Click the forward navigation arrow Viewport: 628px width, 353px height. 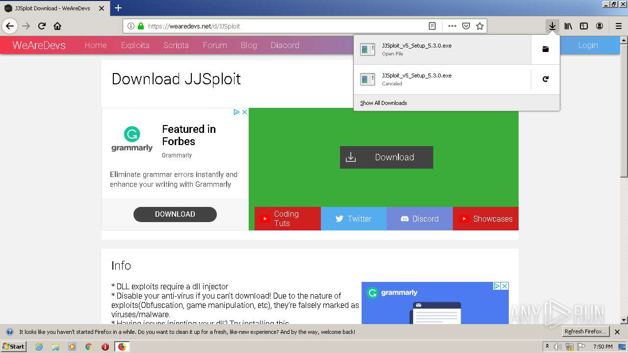pyautogui.click(x=26, y=26)
